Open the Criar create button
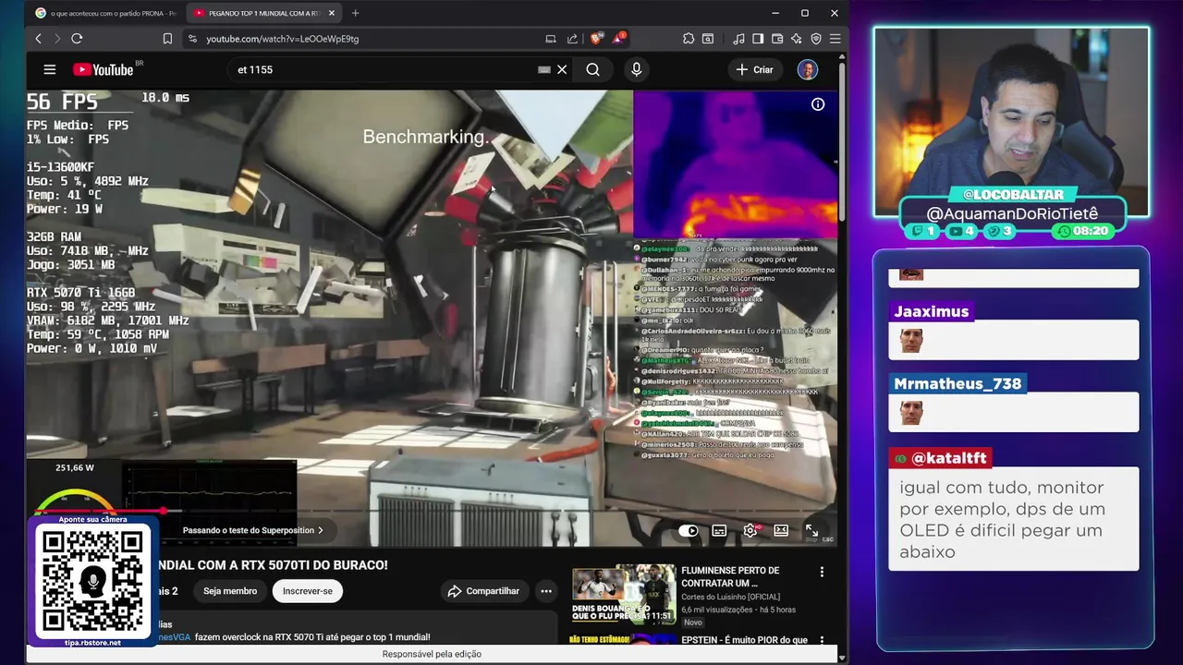The image size is (1183, 665). [754, 69]
